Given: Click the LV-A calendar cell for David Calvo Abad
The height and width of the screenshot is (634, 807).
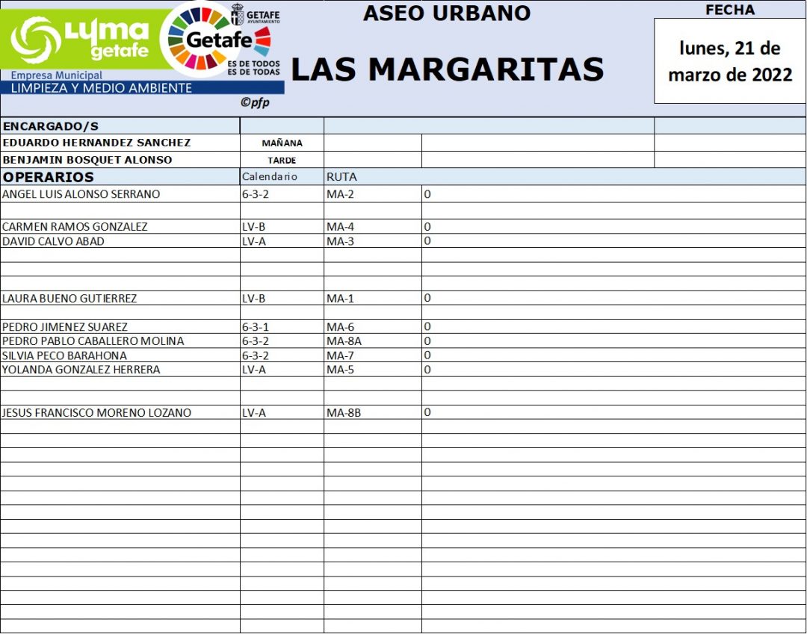Looking at the screenshot, I should 254,241.
